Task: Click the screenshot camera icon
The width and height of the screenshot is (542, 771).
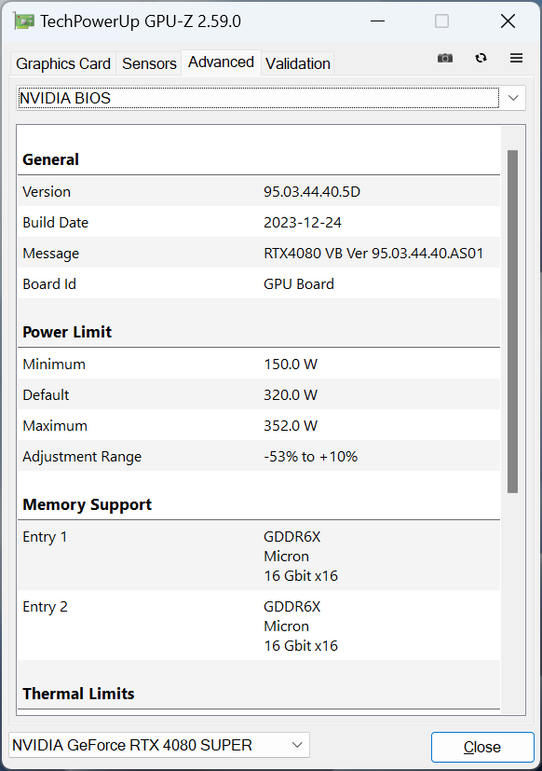Action: tap(445, 58)
